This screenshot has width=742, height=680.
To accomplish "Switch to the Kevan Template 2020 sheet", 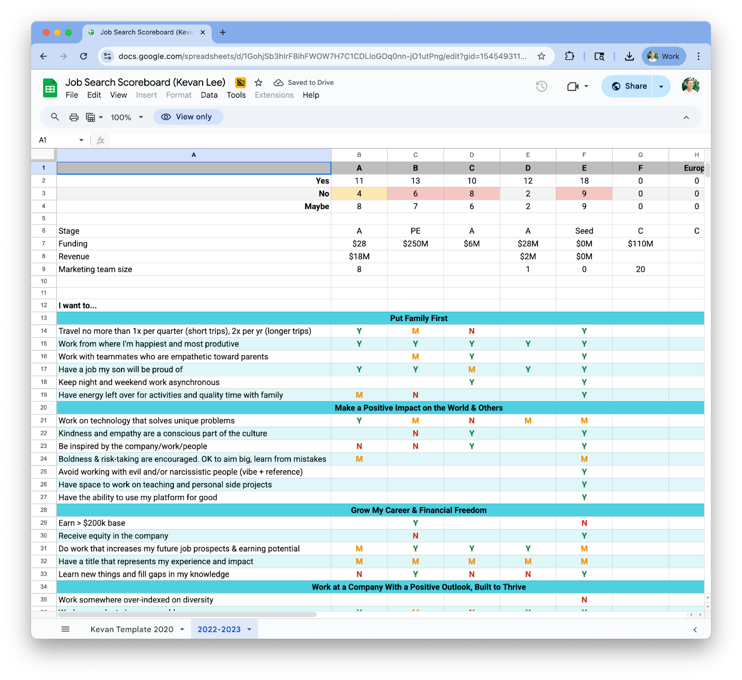I will click(x=132, y=629).
